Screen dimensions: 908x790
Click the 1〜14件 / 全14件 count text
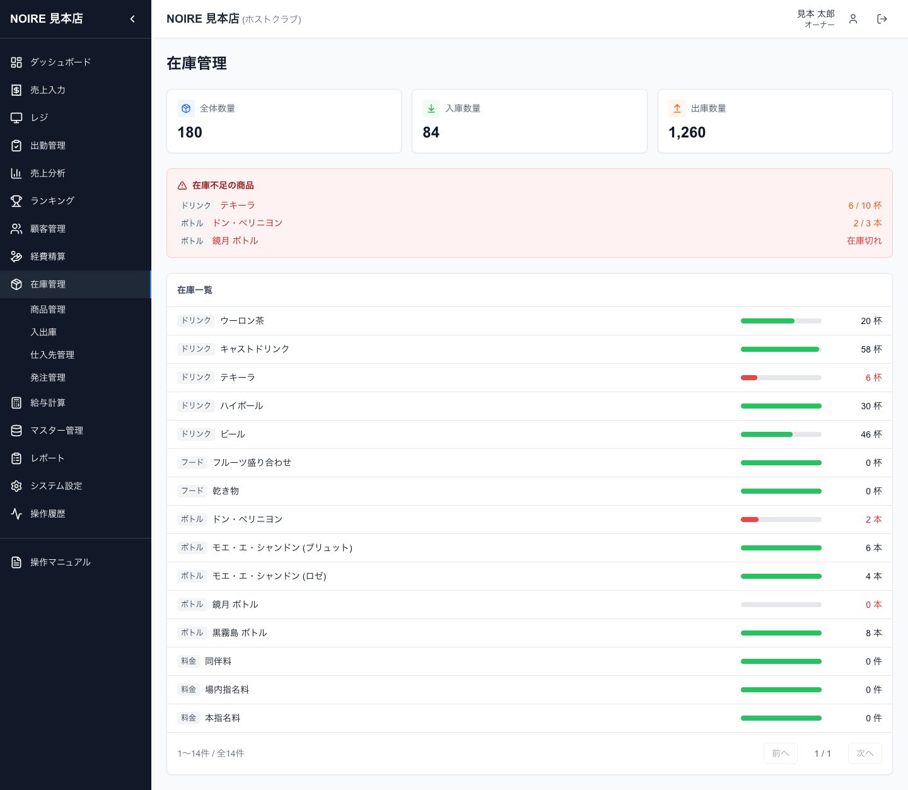(211, 753)
